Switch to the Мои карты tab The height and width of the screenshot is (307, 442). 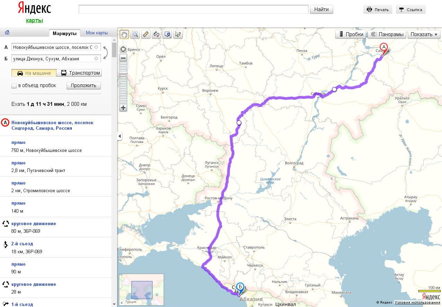click(x=97, y=33)
